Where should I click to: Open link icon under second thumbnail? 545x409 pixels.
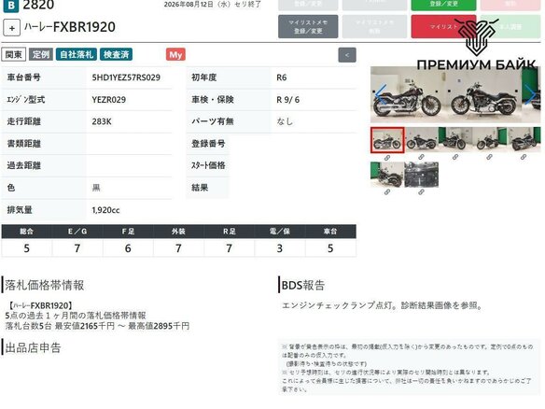coord(421,157)
